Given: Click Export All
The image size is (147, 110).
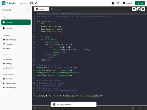Looking at the screenshot, I should tap(16, 68).
